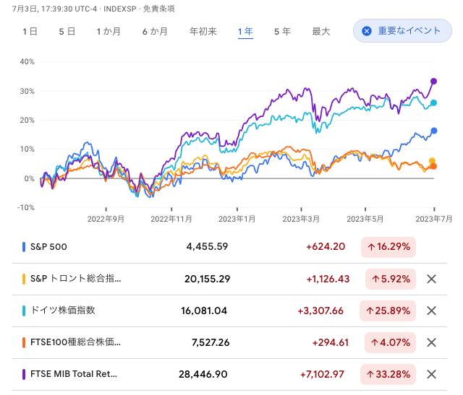Remove FTSE100種総合株価 from comparison
This screenshot has height=395, width=463.
pos(431,342)
